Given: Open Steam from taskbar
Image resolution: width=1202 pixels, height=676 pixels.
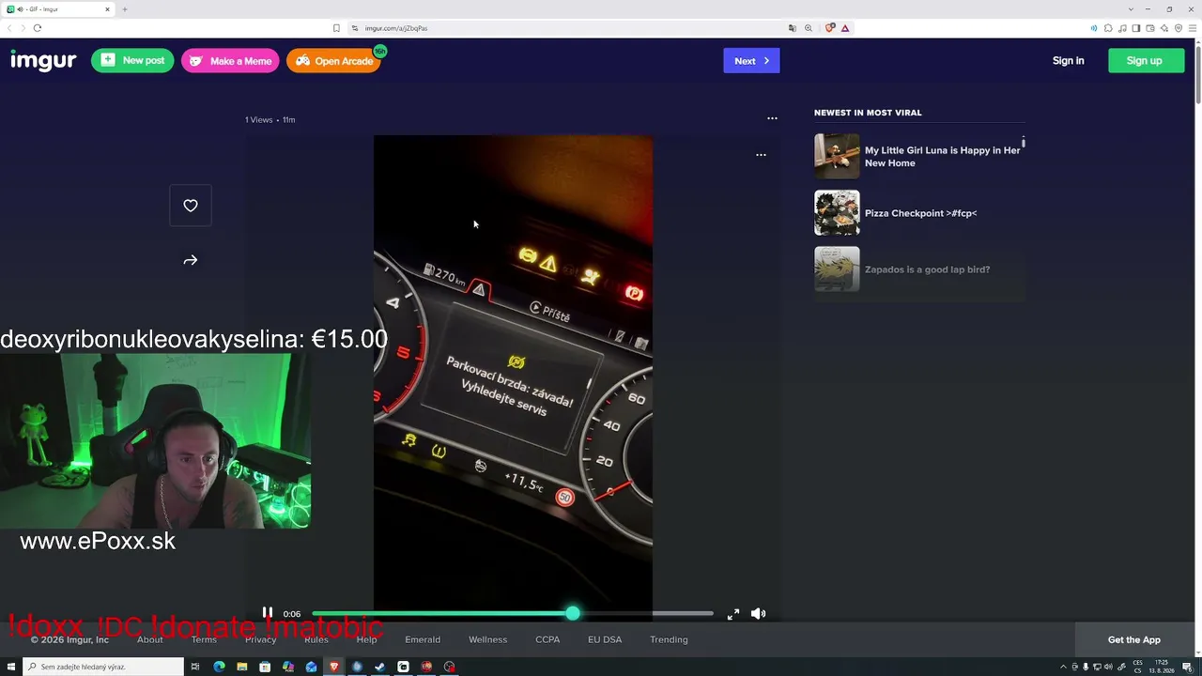Looking at the screenshot, I should click(x=379, y=667).
